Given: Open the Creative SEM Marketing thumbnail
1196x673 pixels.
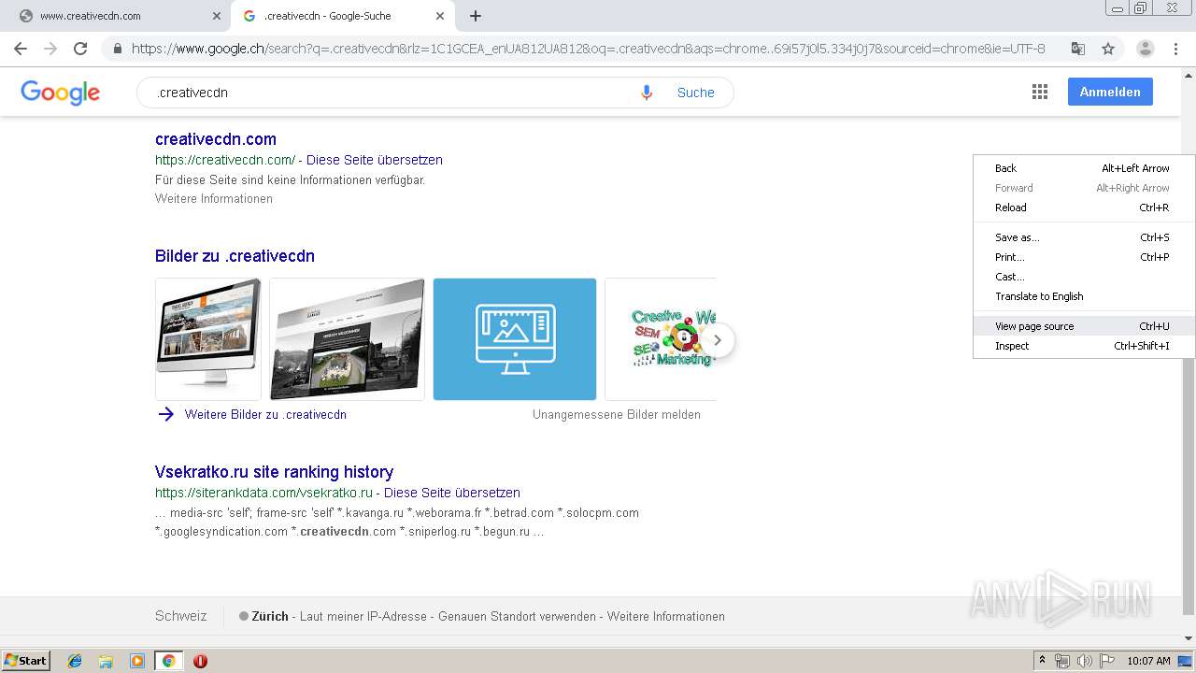Looking at the screenshot, I should (661, 339).
